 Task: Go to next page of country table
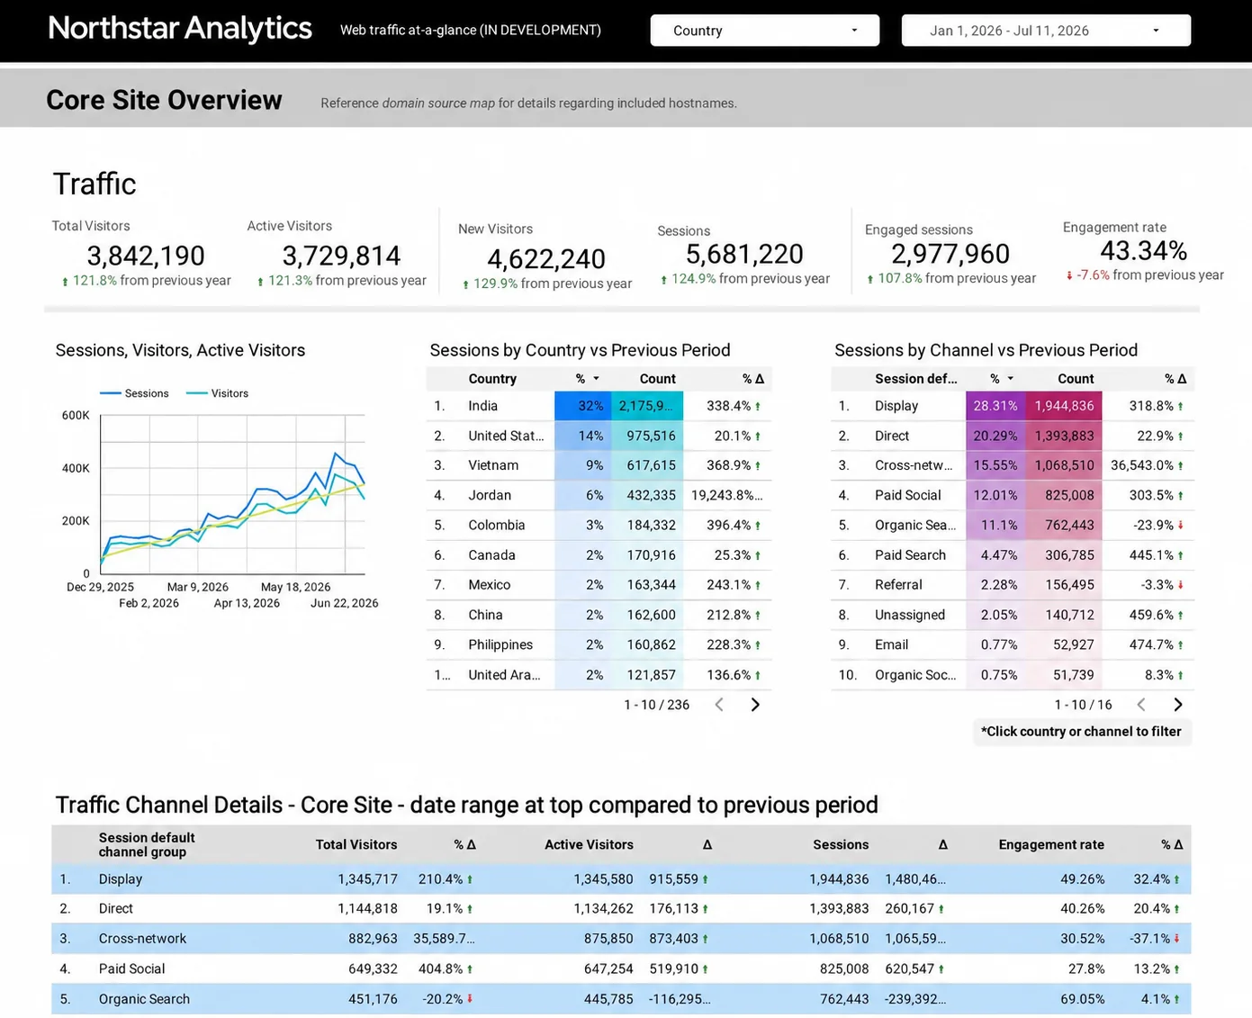coord(755,705)
